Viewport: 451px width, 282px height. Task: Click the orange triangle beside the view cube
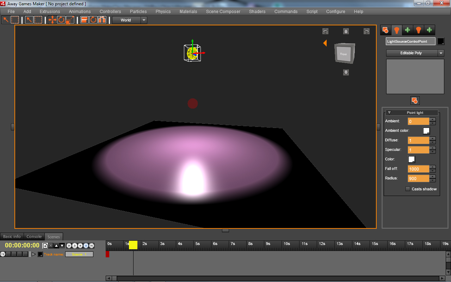pyautogui.click(x=325, y=43)
